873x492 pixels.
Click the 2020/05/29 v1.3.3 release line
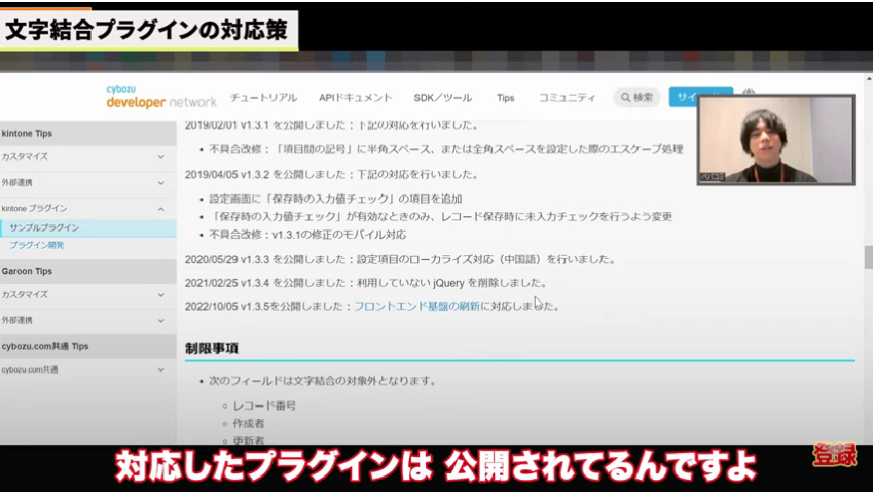400,259
